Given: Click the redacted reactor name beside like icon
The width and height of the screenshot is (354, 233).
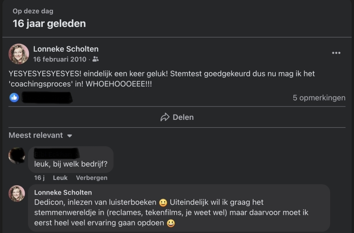Looking at the screenshot, I should [x=47, y=98].
